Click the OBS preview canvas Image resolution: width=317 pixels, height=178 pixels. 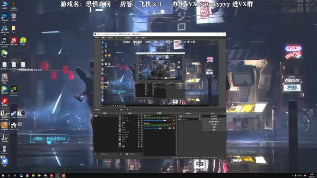160,73
